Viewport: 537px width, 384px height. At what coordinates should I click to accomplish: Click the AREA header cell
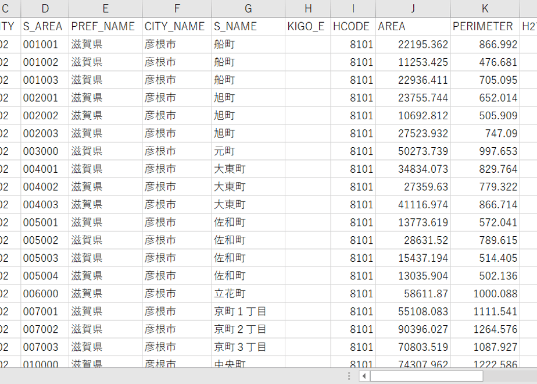click(x=413, y=26)
